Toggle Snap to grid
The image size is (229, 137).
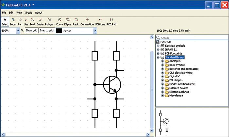[46, 31]
